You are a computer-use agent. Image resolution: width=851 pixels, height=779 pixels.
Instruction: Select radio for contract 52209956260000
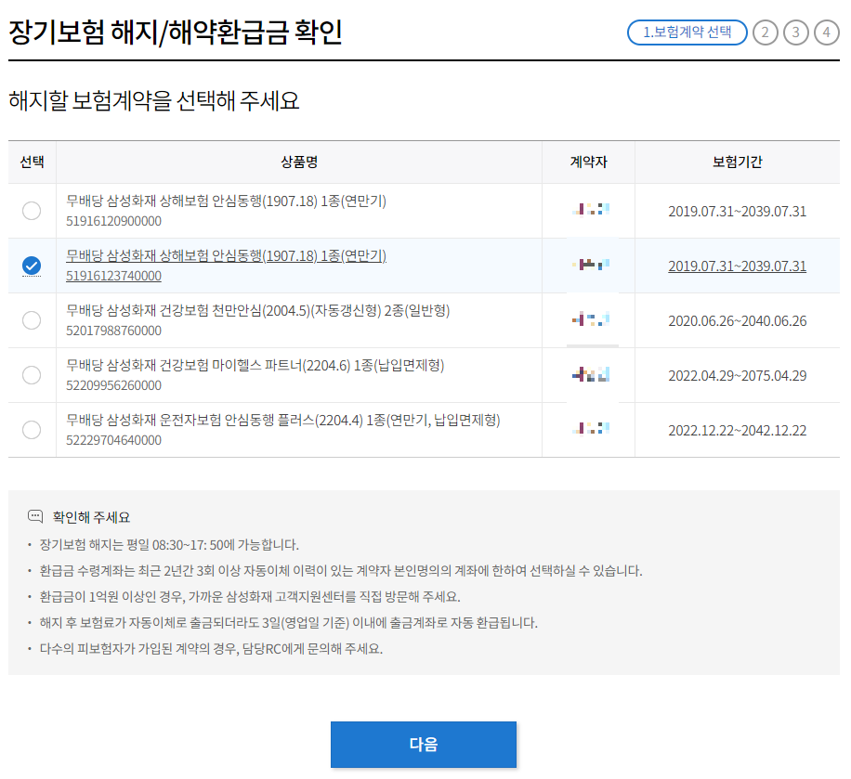click(x=32, y=375)
